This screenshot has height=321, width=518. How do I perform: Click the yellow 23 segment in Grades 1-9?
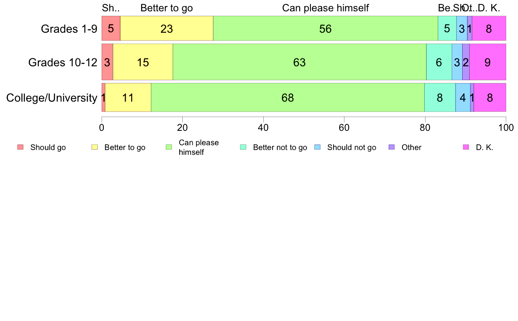(x=167, y=28)
